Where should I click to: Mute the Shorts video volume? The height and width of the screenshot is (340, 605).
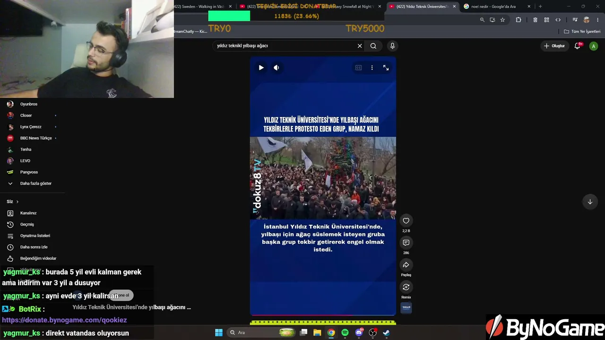pyautogui.click(x=277, y=68)
